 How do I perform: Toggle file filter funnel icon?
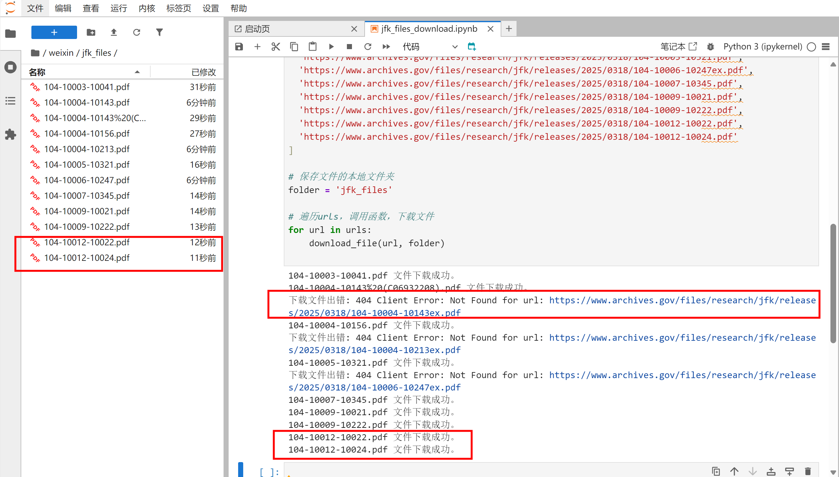click(159, 32)
